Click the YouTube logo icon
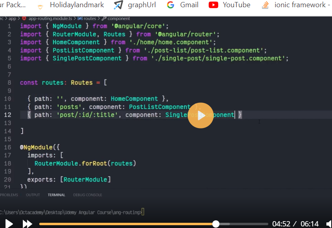The image size is (332, 228). click(x=213, y=5)
